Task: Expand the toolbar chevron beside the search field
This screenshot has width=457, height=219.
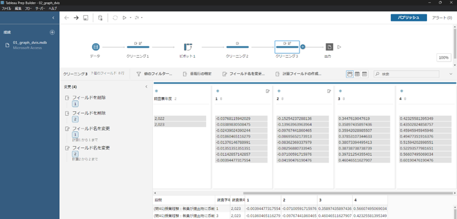Action: click(x=451, y=74)
